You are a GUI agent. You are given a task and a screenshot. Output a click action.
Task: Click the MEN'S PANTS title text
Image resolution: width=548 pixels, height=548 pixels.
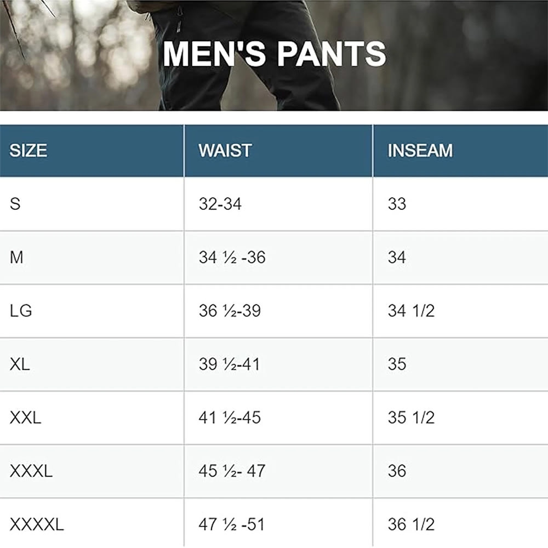click(x=275, y=54)
